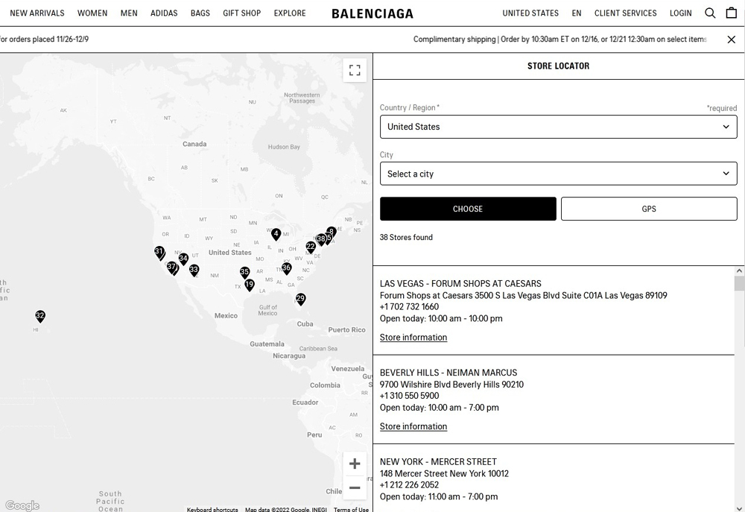745x512 pixels.
Task: Toggle fullscreen map view
Action: 355,70
